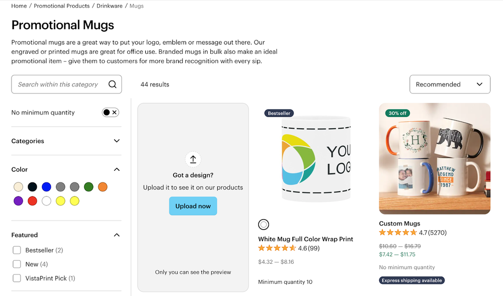Collapse the Color filter section
The image size is (503, 296).
point(116,169)
